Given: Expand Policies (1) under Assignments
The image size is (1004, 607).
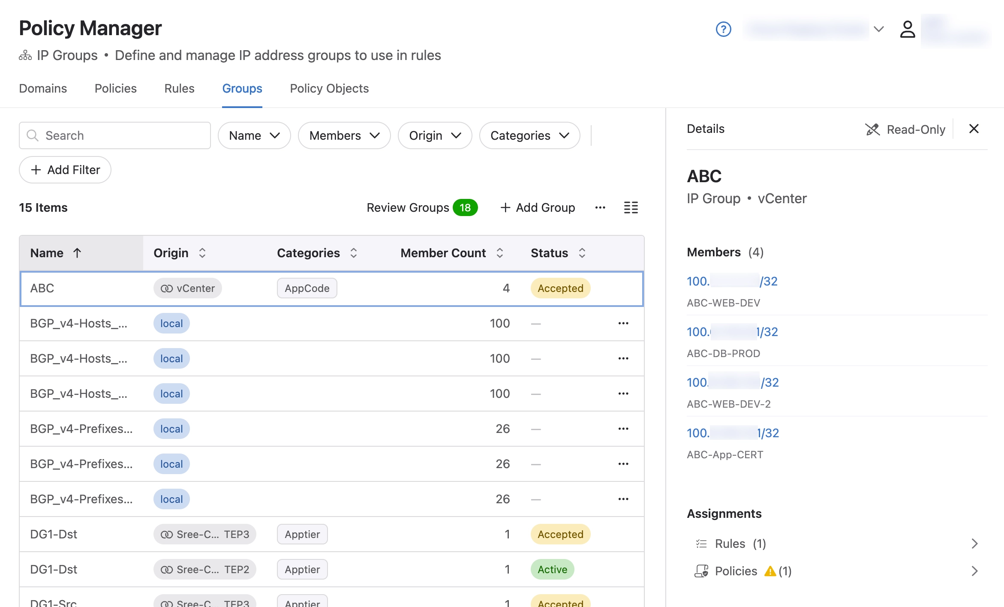Looking at the screenshot, I should point(836,571).
